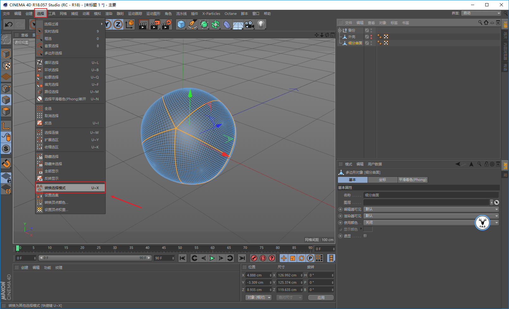509x309 pixels.
Task: Toggle the position P parameter key icon
Action: 310,258
